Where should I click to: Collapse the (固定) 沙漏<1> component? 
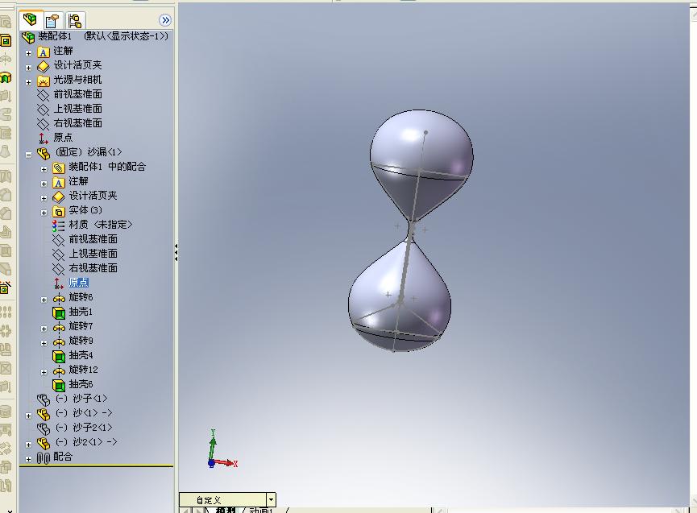(x=28, y=155)
